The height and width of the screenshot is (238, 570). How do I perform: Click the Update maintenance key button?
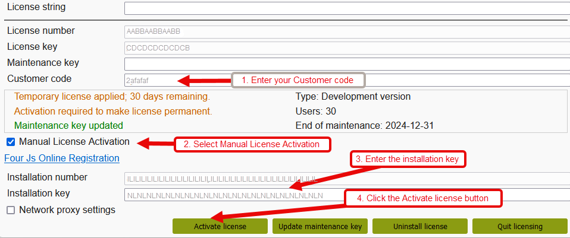(320, 226)
